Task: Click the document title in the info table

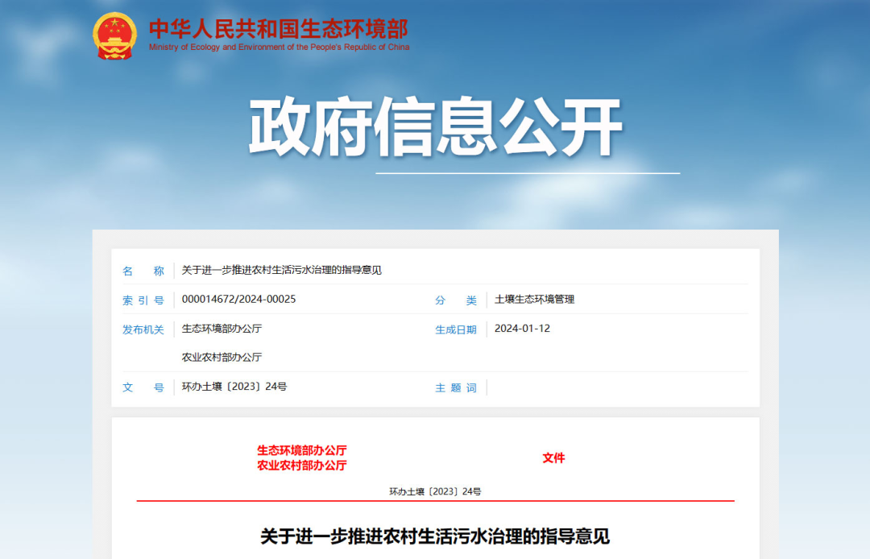Action: pos(281,271)
